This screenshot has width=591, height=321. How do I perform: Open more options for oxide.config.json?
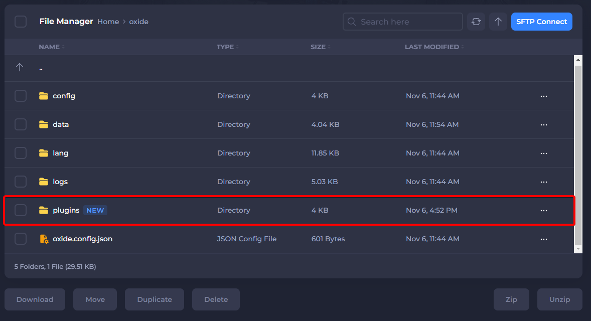coord(543,239)
